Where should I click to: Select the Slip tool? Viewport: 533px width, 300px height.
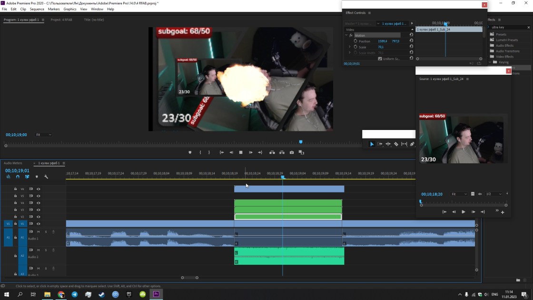click(404, 144)
